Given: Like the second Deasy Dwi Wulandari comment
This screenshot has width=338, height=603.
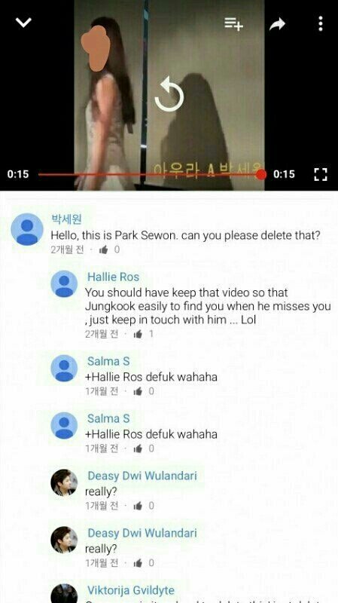Looking at the screenshot, I should coord(138,563).
